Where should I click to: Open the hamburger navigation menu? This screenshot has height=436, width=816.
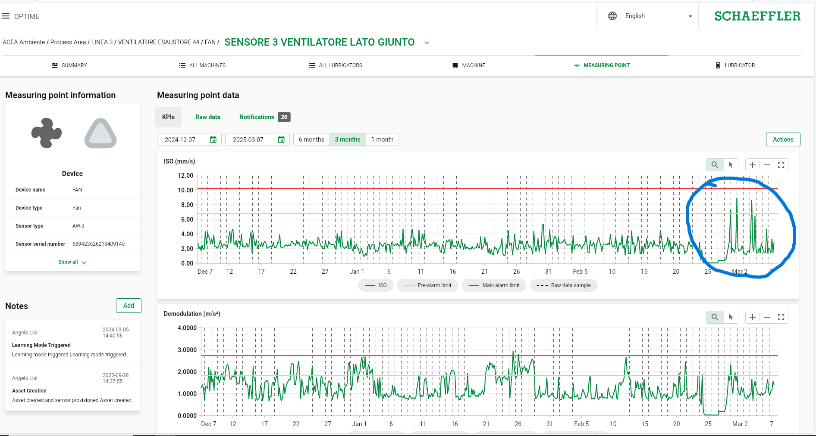click(6, 16)
